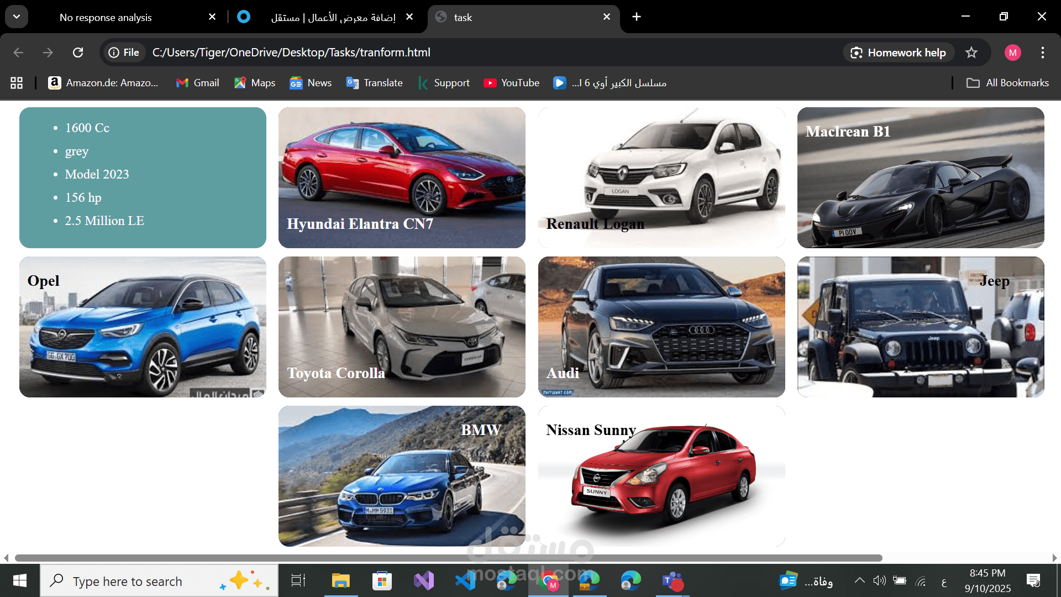This screenshot has height=597, width=1061.
Task: Open Visual Studio from the taskbar
Action: coord(424,580)
